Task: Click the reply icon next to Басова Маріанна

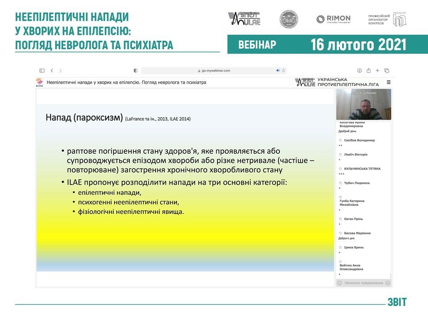Action: pyautogui.click(x=340, y=233)
